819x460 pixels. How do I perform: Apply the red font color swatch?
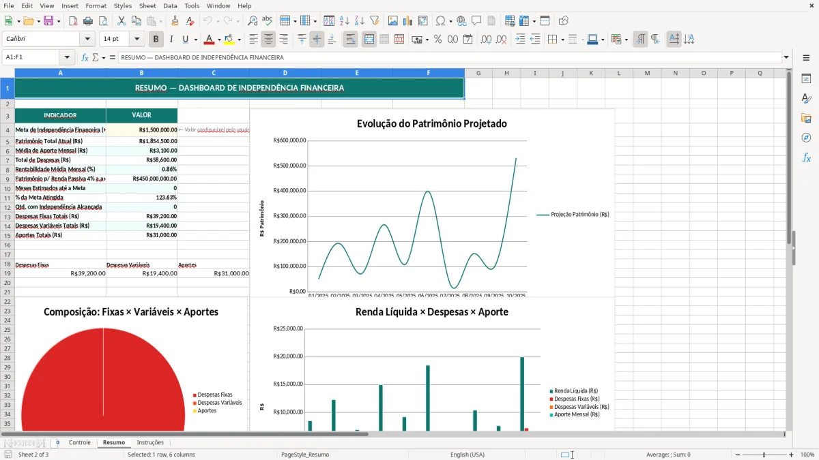(209, 40)
